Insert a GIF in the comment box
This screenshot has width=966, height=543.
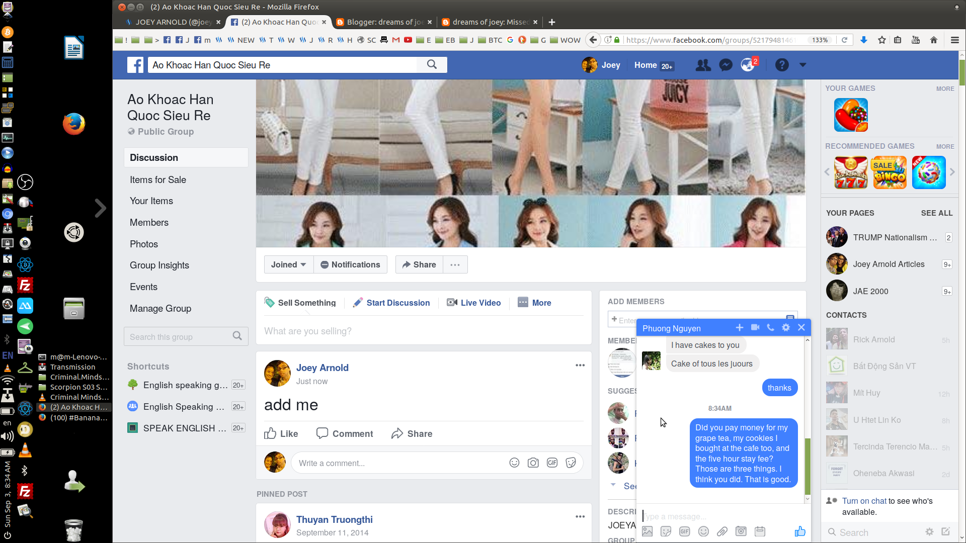coord(552,463)
